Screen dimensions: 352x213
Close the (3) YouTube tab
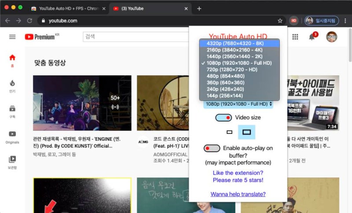coord(186,8)
